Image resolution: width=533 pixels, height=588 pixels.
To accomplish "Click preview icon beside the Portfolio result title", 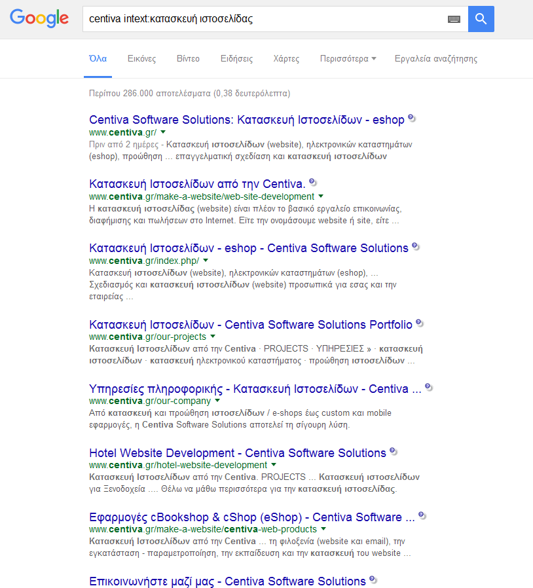I will 420,323.
